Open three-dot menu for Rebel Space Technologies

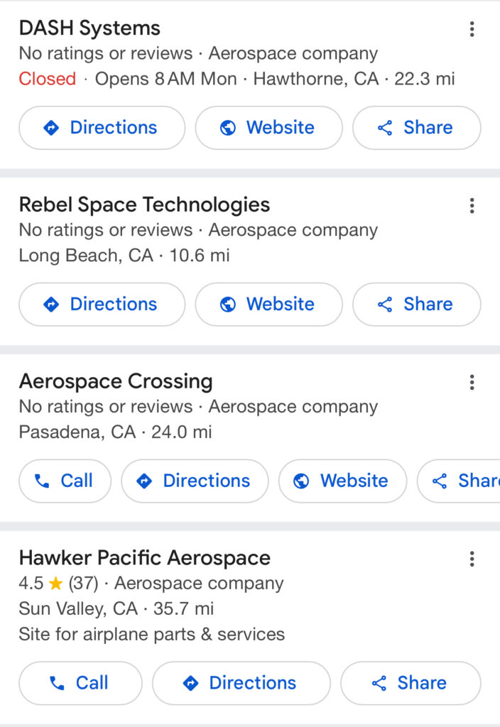click(x=472, y=205)
